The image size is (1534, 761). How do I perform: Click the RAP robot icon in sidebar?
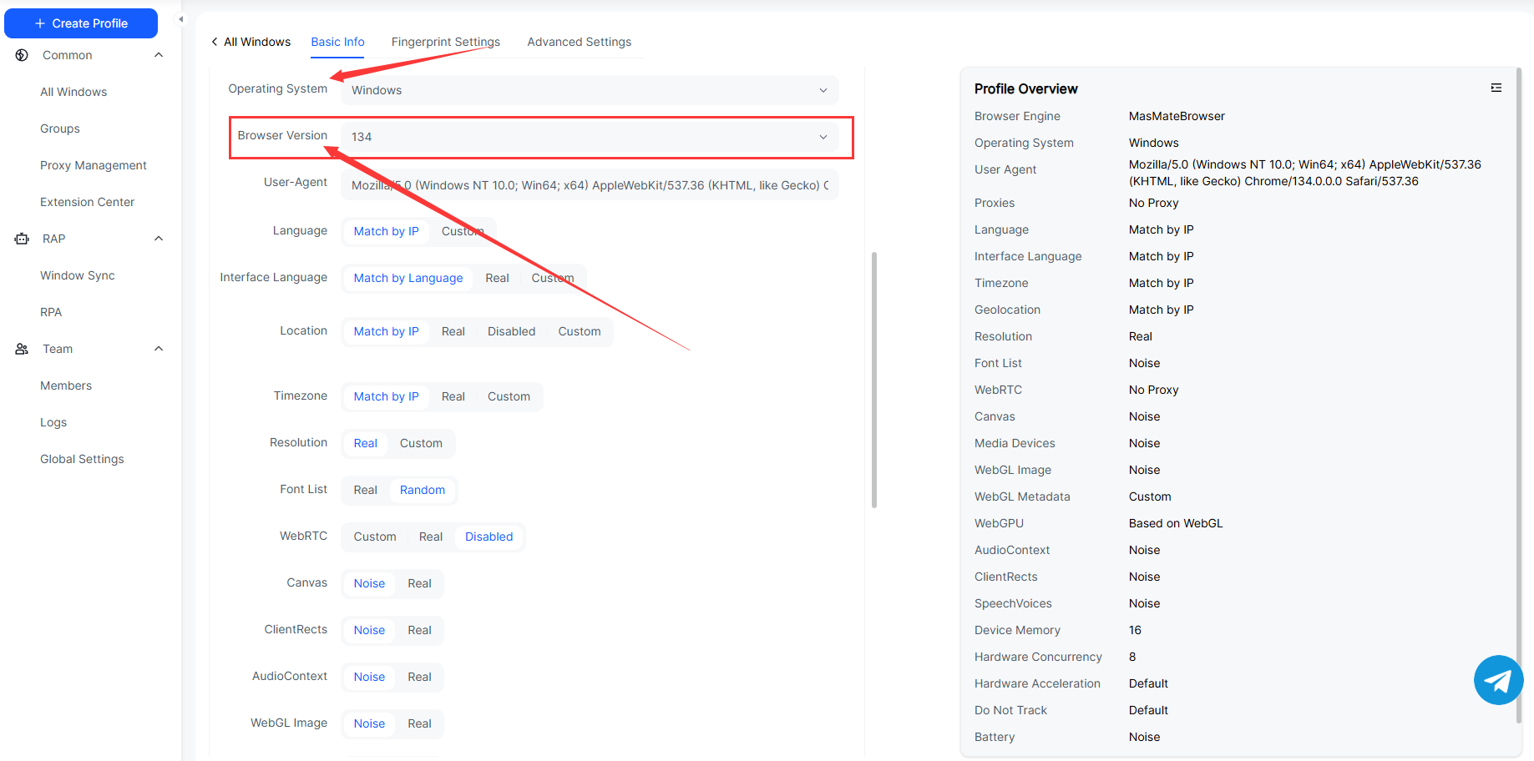click(x=23, y=239)
